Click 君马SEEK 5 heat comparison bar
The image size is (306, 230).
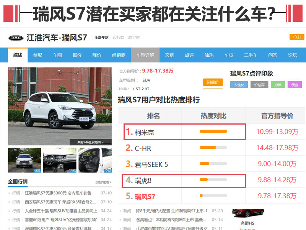(x=213, y=164)
